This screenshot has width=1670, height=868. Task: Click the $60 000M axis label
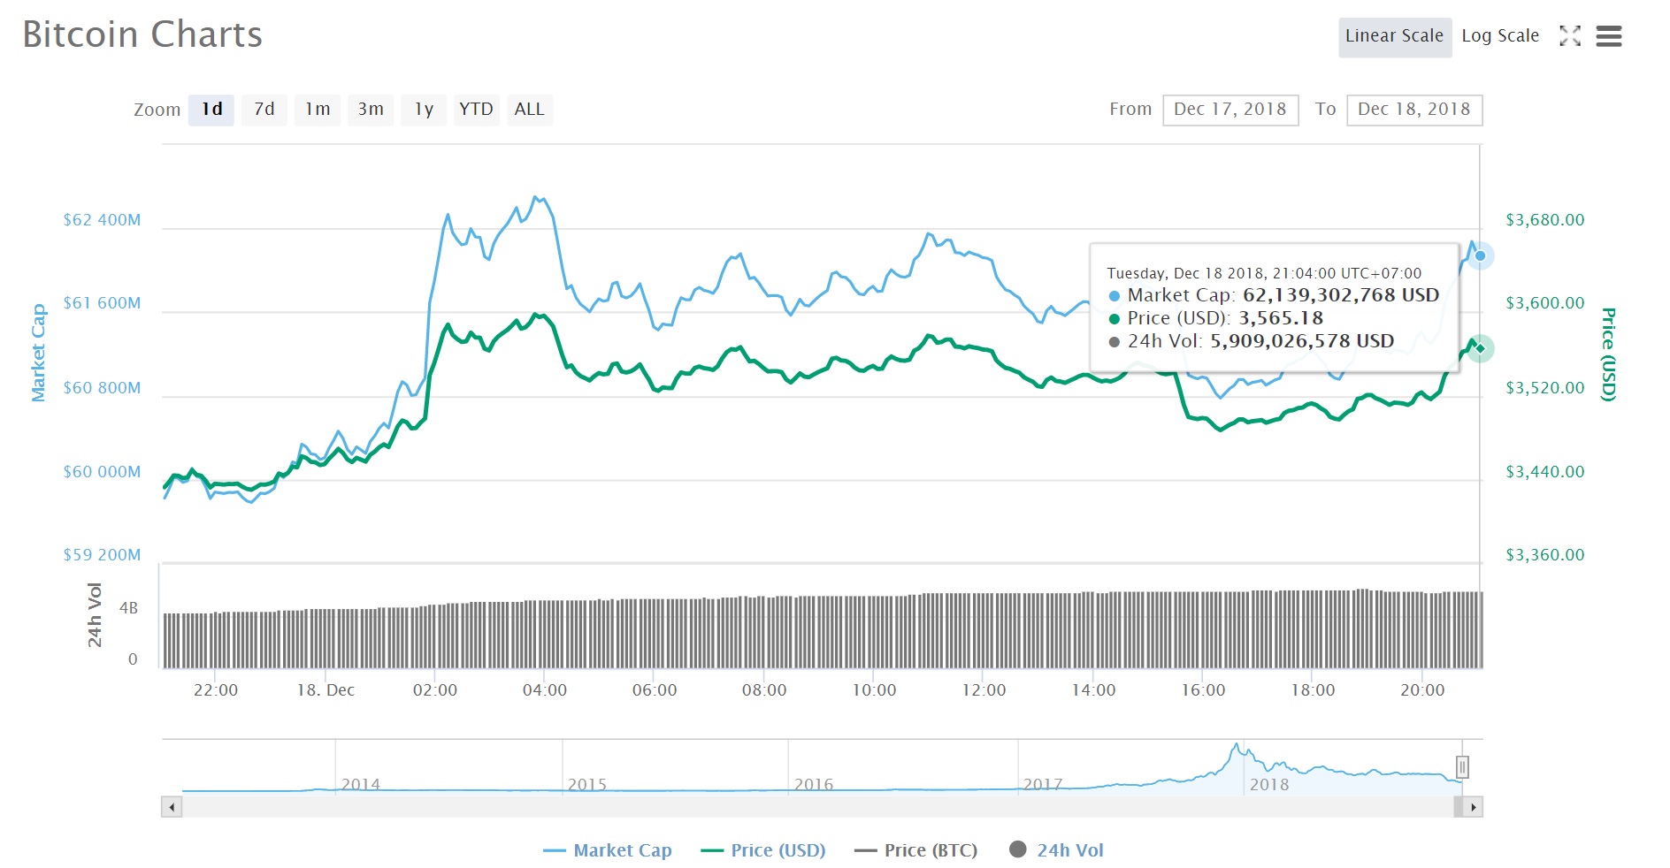coord(102,472)
